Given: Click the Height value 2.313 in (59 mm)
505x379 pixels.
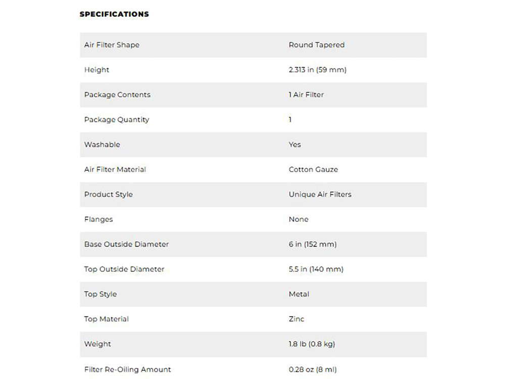Looking at the screenshot, I should tap(317, 70).
